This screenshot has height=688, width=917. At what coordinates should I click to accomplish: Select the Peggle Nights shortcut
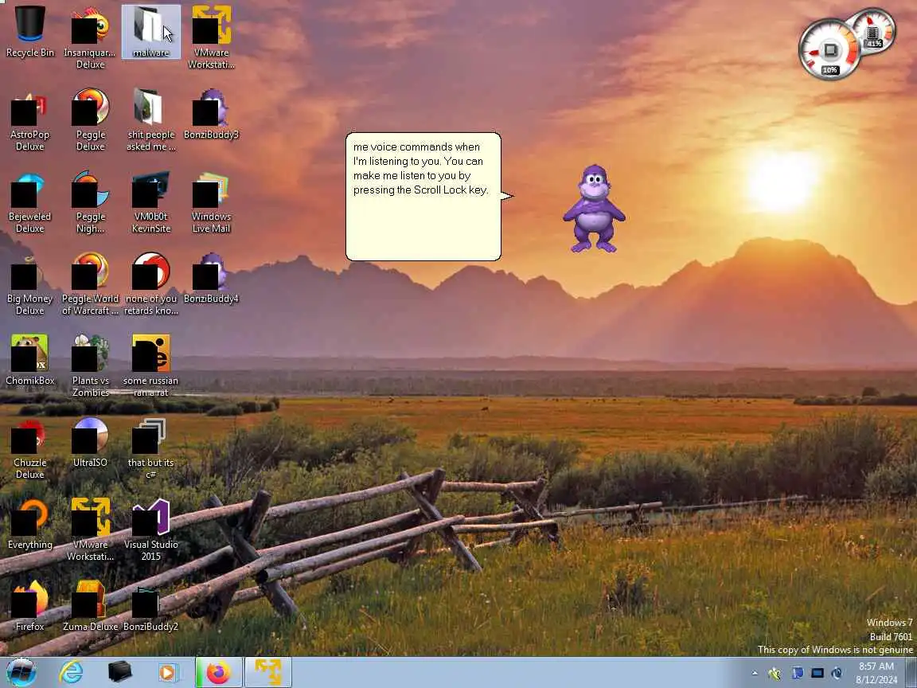(90, 201)
